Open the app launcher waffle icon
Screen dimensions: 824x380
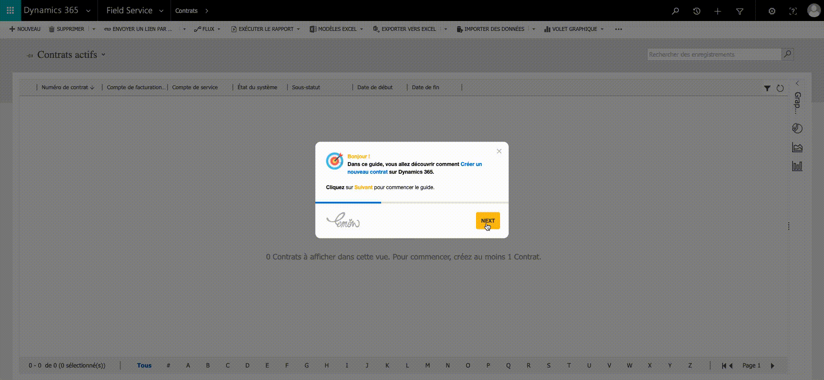[x=10, y=10]
